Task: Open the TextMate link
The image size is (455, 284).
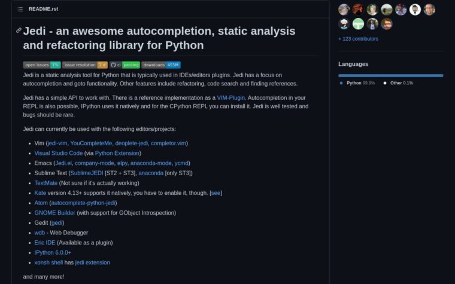Action: pos(46,183)
